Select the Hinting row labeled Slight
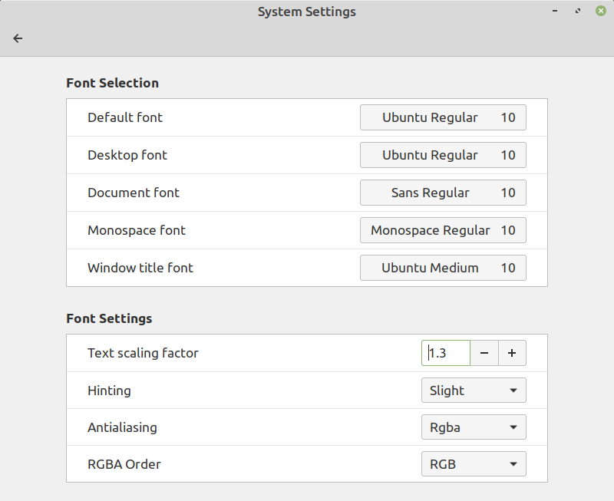The height and width of the screenshot is (501, 614). coord(473,390)
